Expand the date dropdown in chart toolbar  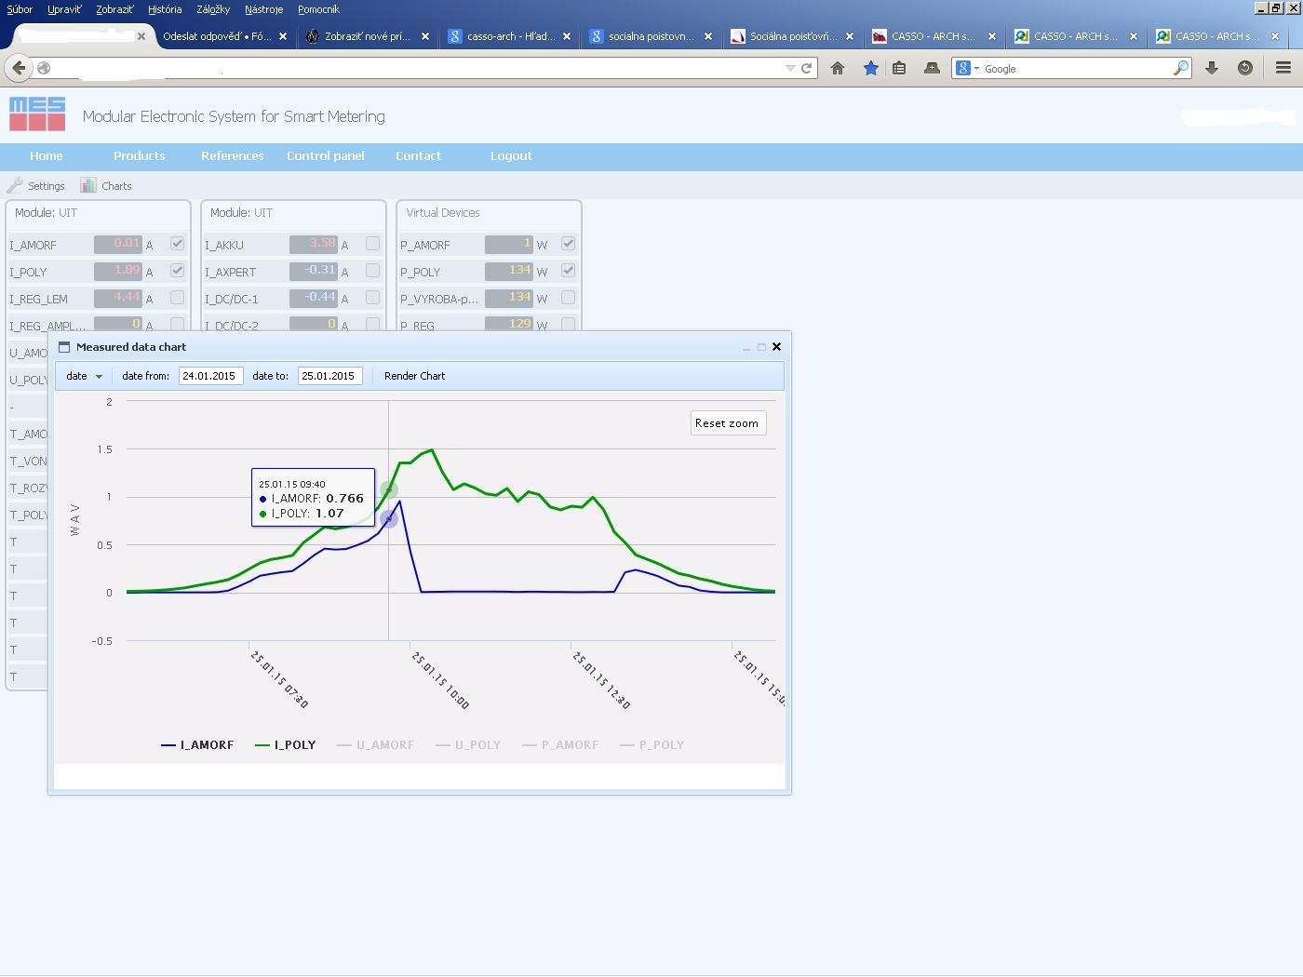pyautogui.click(x=84, y=376)
